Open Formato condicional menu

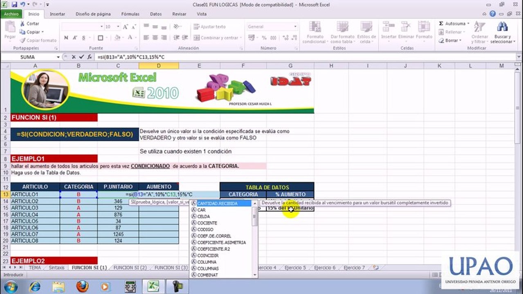(x=315, y=32)
